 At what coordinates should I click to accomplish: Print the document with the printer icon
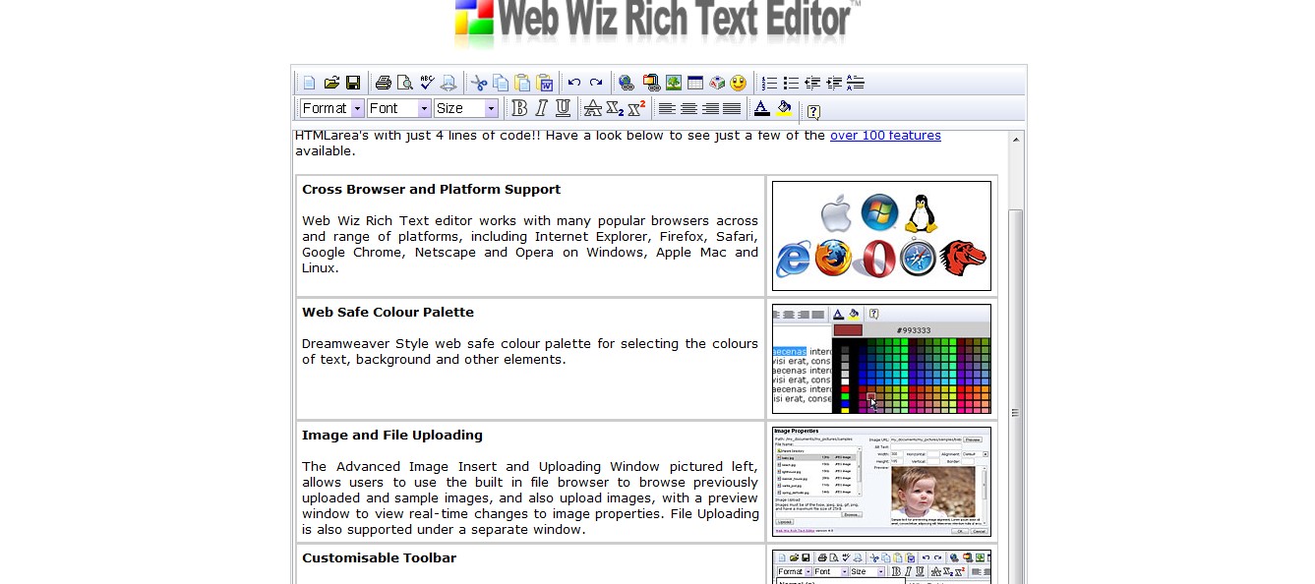(x=384, y=83)
